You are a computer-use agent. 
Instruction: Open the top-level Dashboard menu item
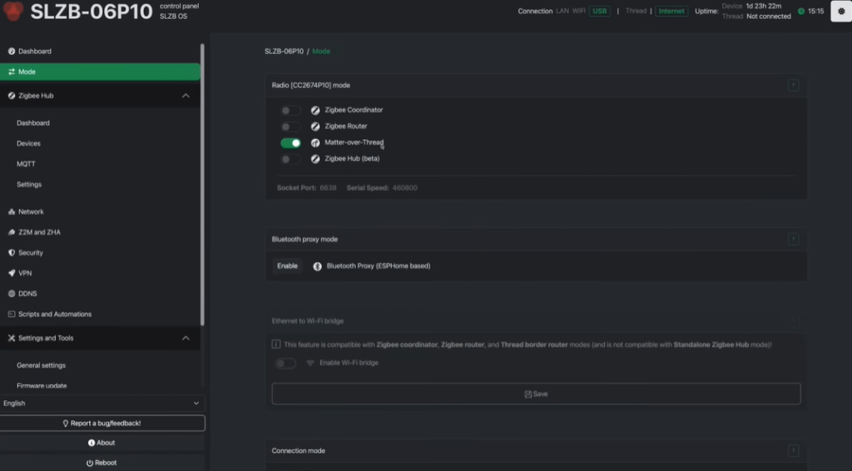pyautogui.click(x=100, y=51)
